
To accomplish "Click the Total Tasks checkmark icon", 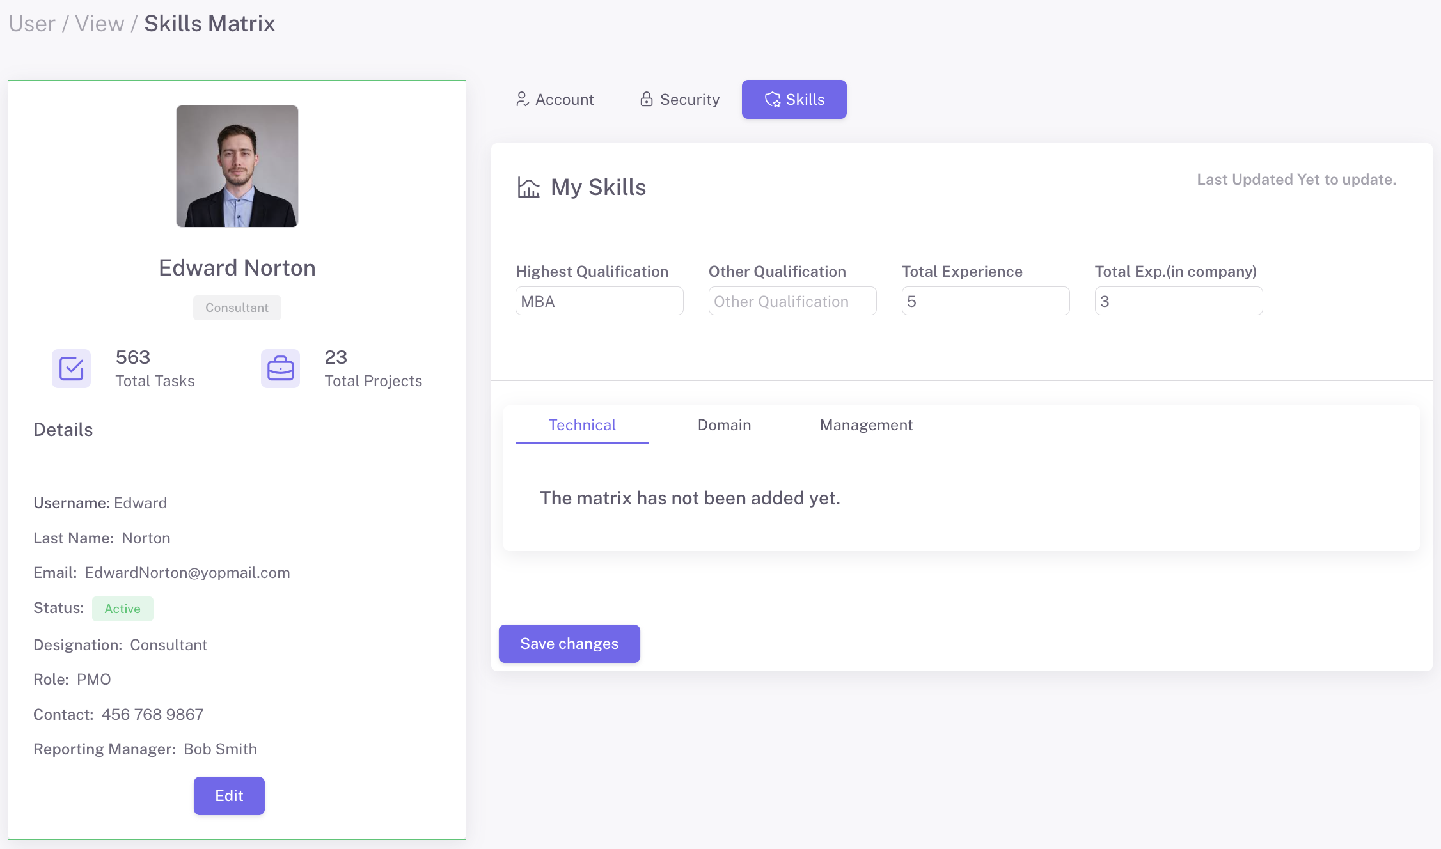I will (x=71, y=368).
